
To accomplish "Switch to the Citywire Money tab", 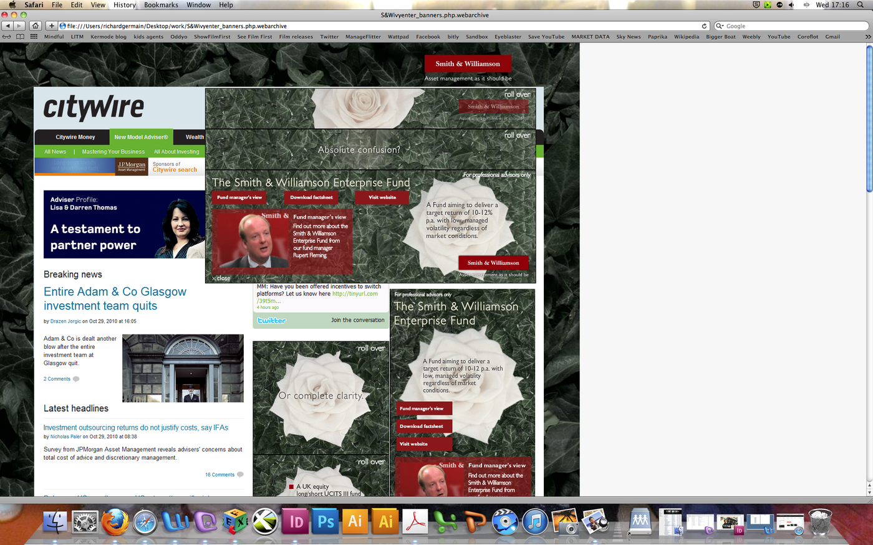I will coord(75,137).
